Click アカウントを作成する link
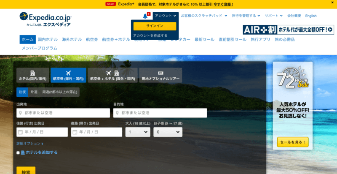 pos(150,35)
